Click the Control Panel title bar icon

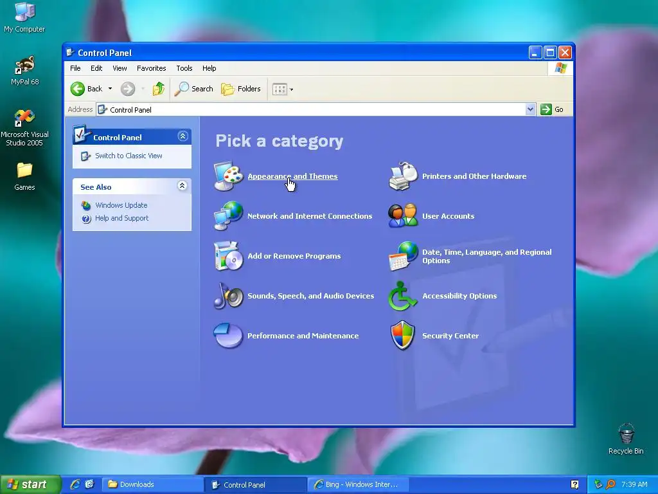71,53
